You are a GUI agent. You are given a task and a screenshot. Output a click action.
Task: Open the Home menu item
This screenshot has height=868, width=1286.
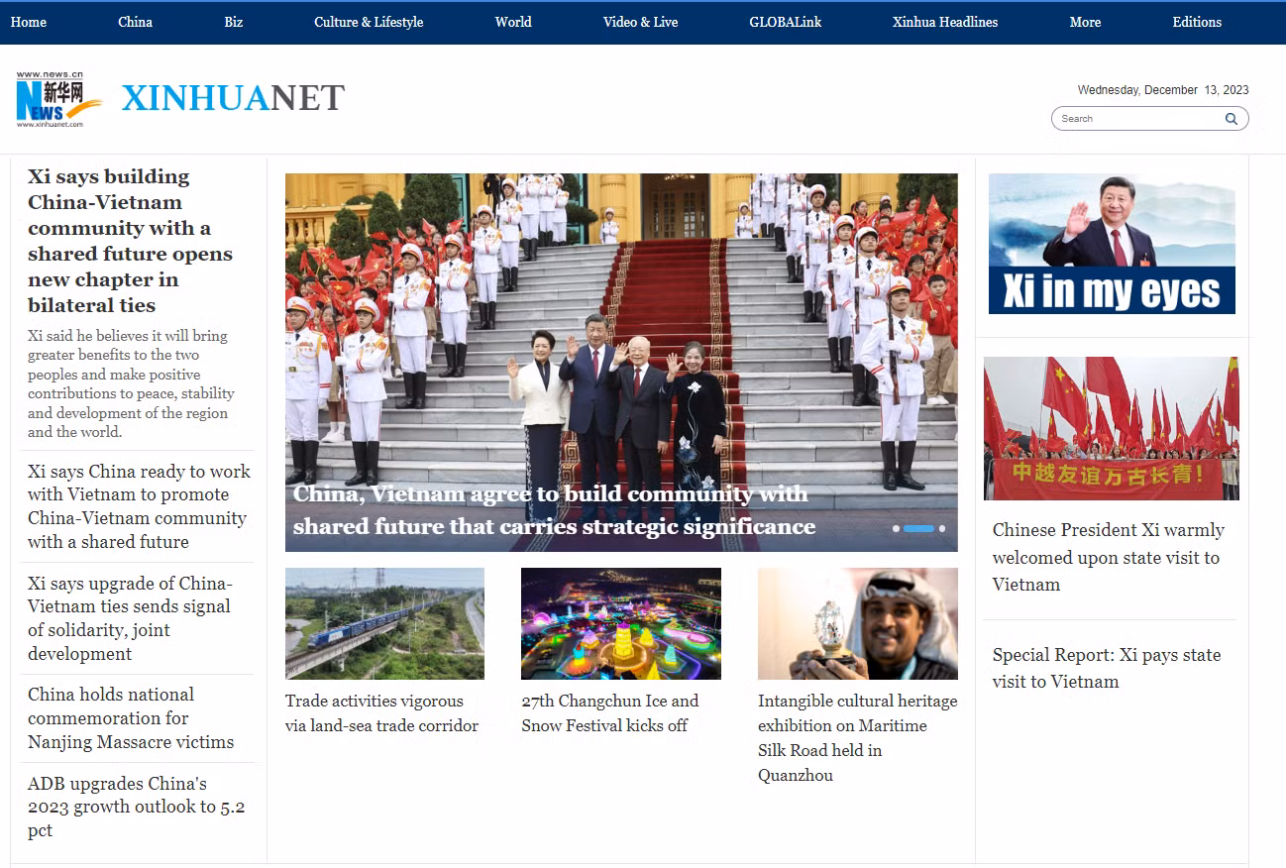coord(29,22)
